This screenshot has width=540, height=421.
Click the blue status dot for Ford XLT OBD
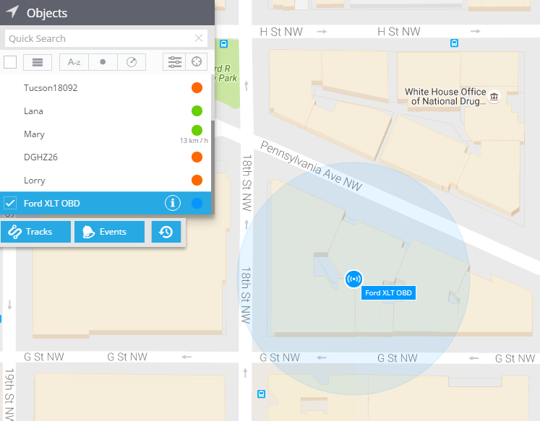(x=197, y=203)
